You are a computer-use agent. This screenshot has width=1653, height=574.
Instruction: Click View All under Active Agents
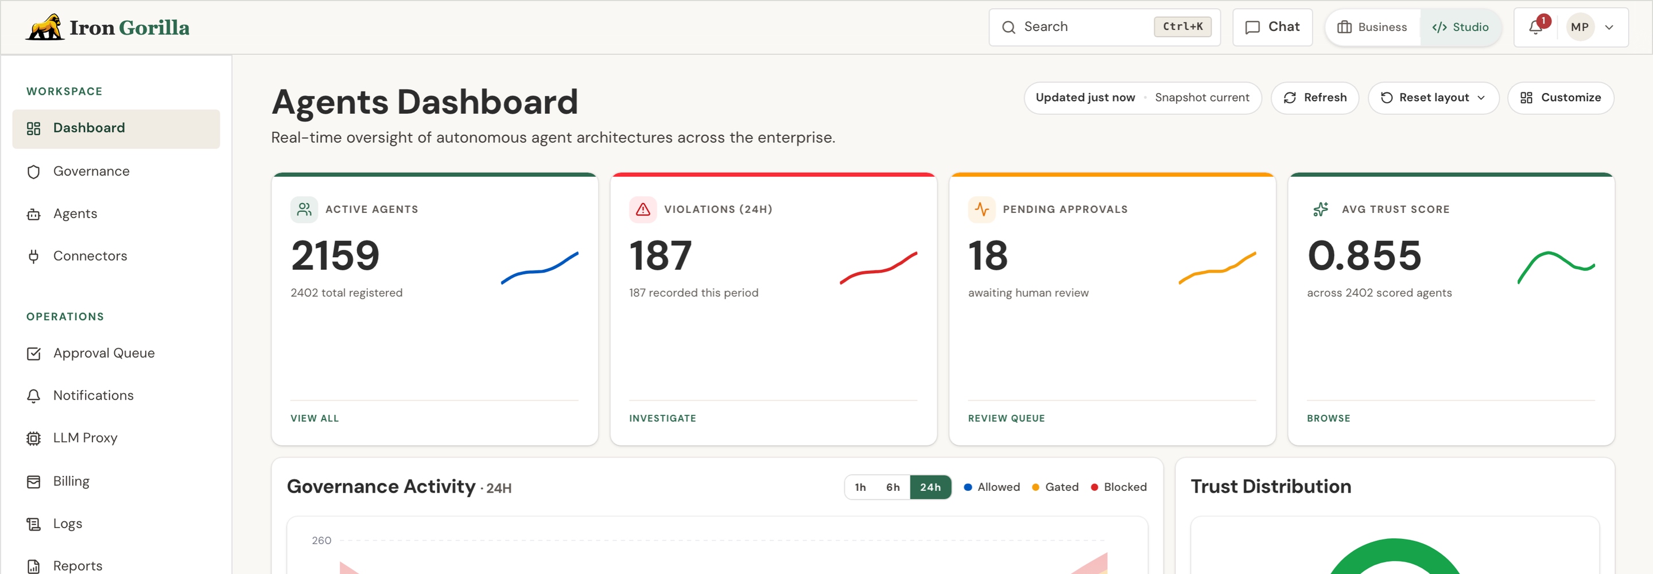pyautogui.click(x=315, y=418)
